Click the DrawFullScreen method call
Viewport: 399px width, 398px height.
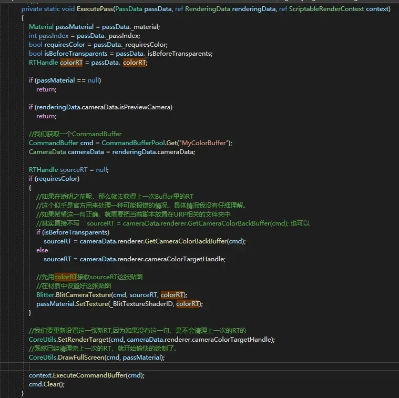(81, 358)
